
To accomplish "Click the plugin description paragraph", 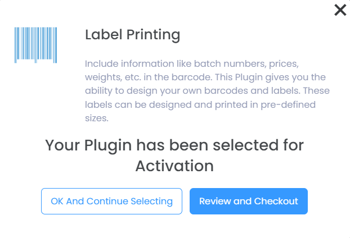I will 207,90.
